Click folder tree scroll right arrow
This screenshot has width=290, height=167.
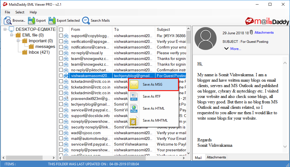(54, 158)
